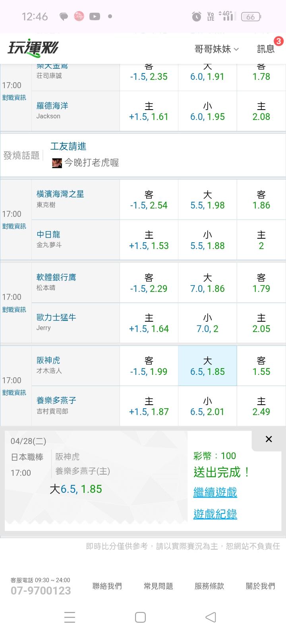
Task: Tap the 玩運彩 logo
Action: [33, 48]
